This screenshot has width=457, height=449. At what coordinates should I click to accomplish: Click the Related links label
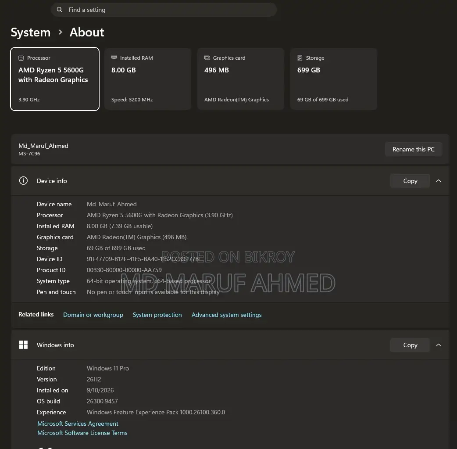36,315
